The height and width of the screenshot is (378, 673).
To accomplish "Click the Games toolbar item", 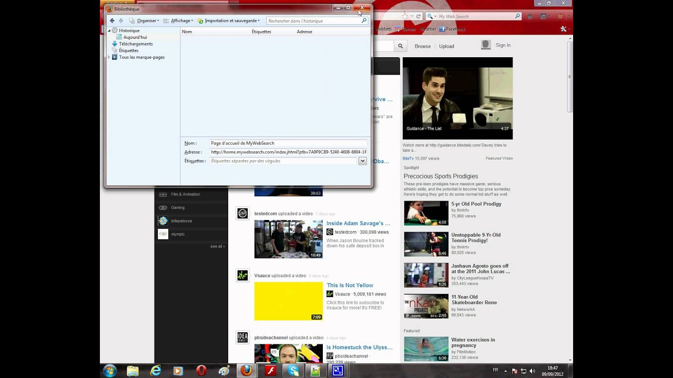I will 405,29.
